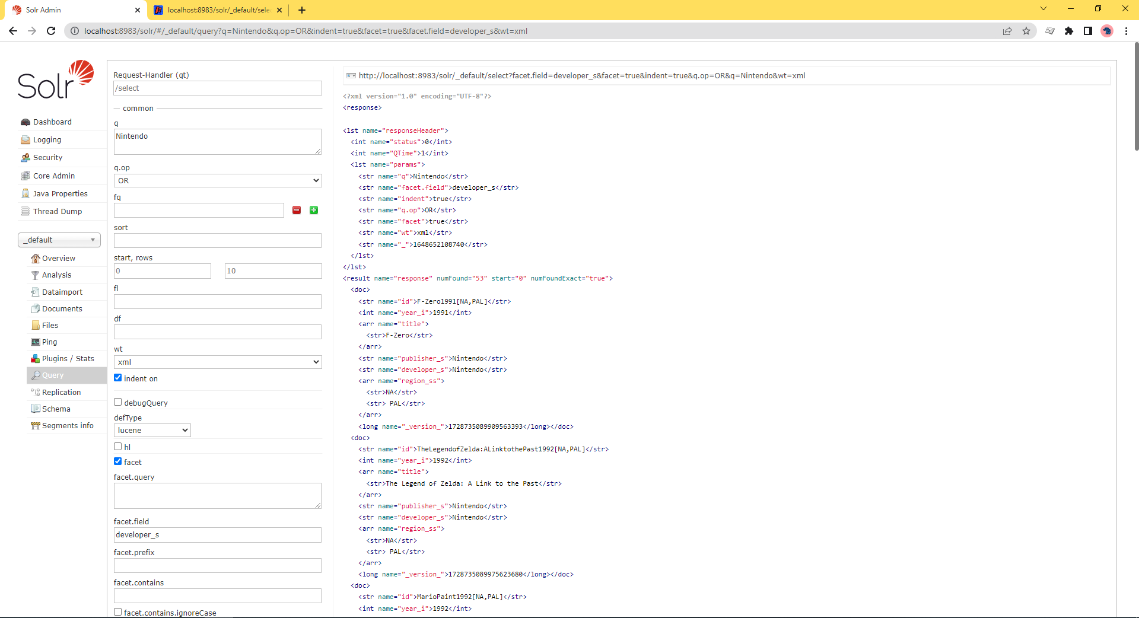Viewport: 1139px width, 618px height.
Task: Switch to the localhost:8983 select tab
Action: [x=218, y=10]
